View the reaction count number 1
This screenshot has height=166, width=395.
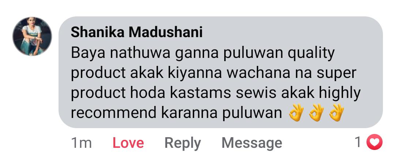point(358,142)
